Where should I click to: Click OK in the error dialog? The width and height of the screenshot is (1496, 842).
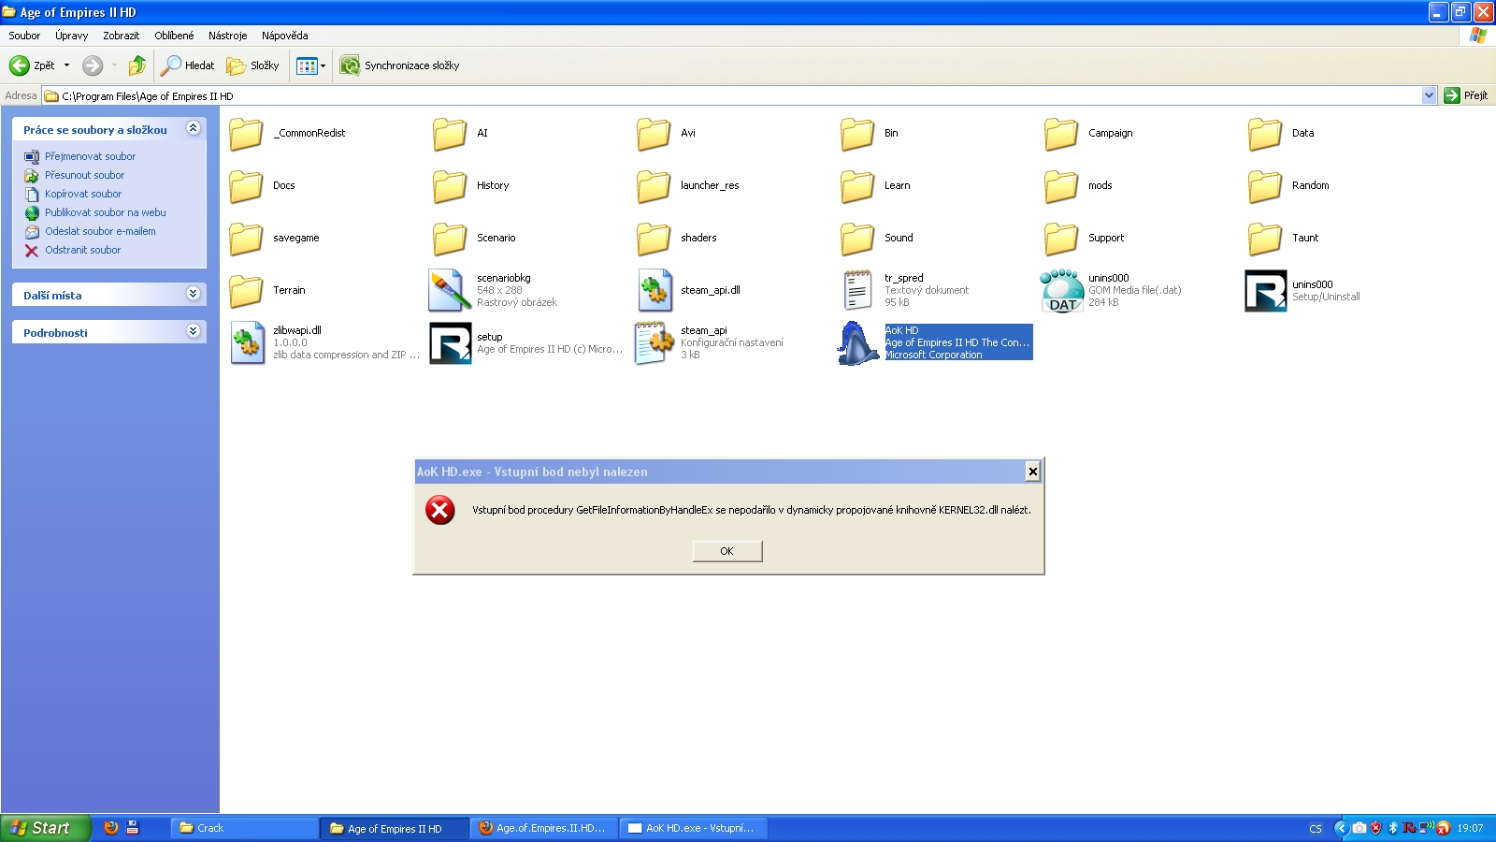(726, 551)
